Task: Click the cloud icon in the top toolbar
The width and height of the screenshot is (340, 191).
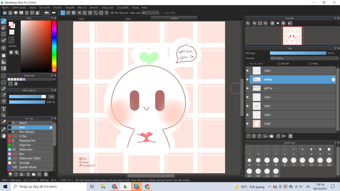Action: (5, 13)
